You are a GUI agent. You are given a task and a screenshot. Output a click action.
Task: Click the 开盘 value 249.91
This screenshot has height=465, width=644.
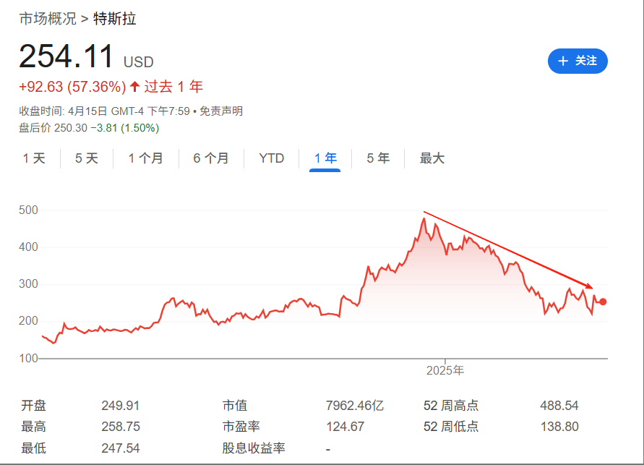pyautogui.click(x=120, y=406)
